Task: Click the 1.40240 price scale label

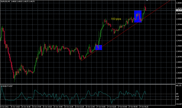Action: 179,8
